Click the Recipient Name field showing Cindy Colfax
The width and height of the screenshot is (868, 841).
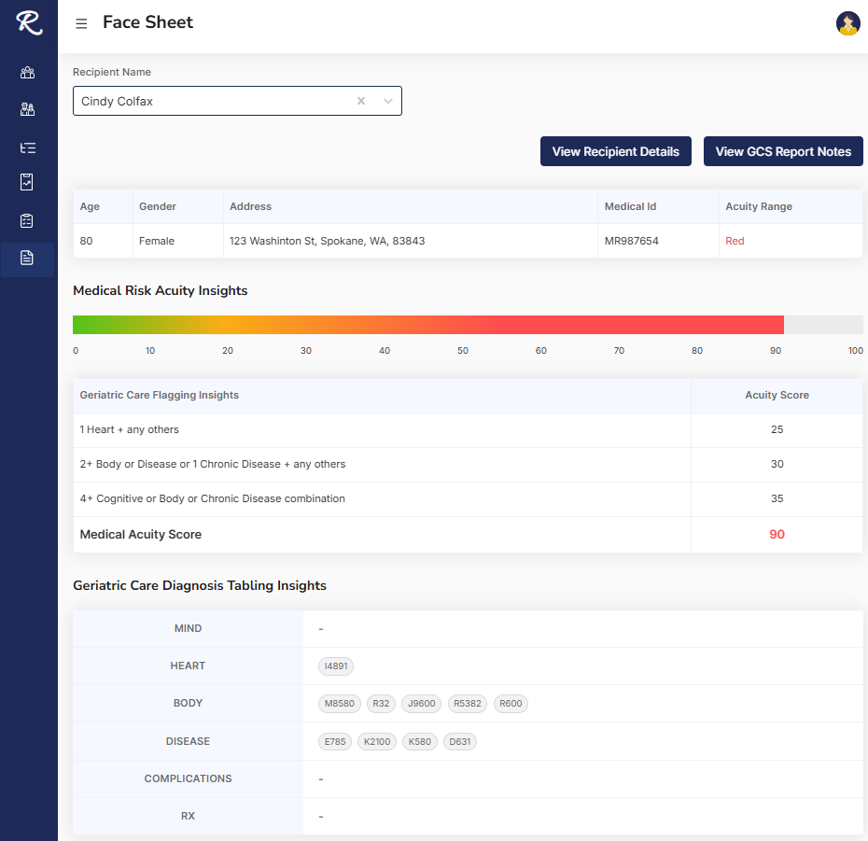(237, 101)
